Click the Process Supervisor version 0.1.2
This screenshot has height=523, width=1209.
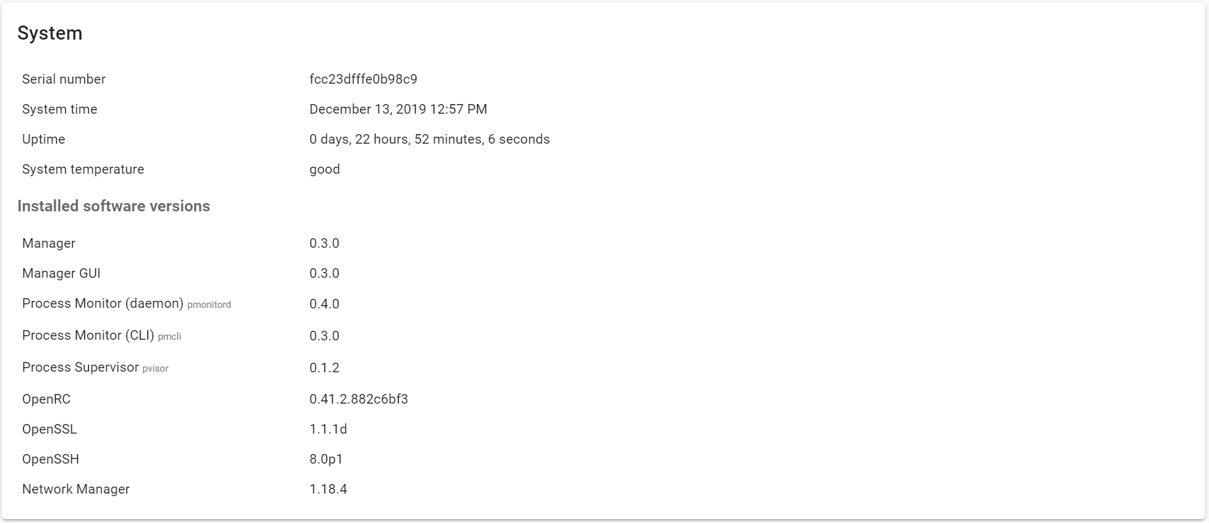324,368
